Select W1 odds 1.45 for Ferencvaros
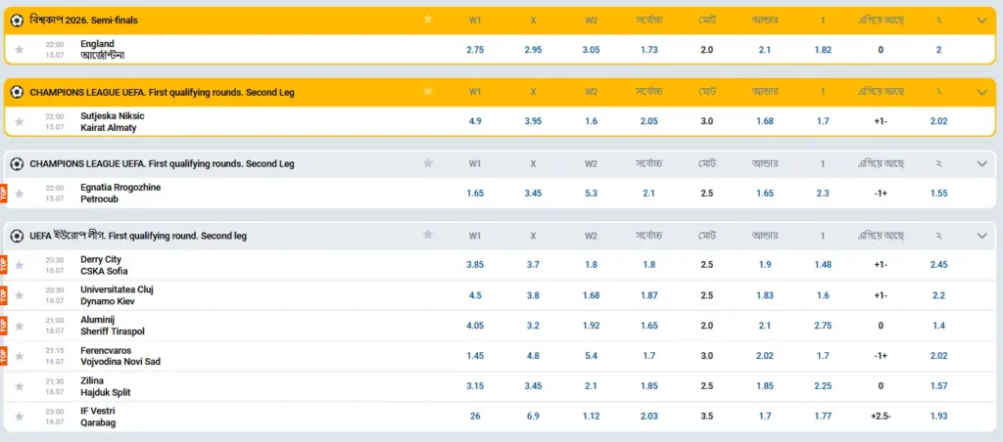Viewport: 1003px width, 442px height. [x=475, y=356]
